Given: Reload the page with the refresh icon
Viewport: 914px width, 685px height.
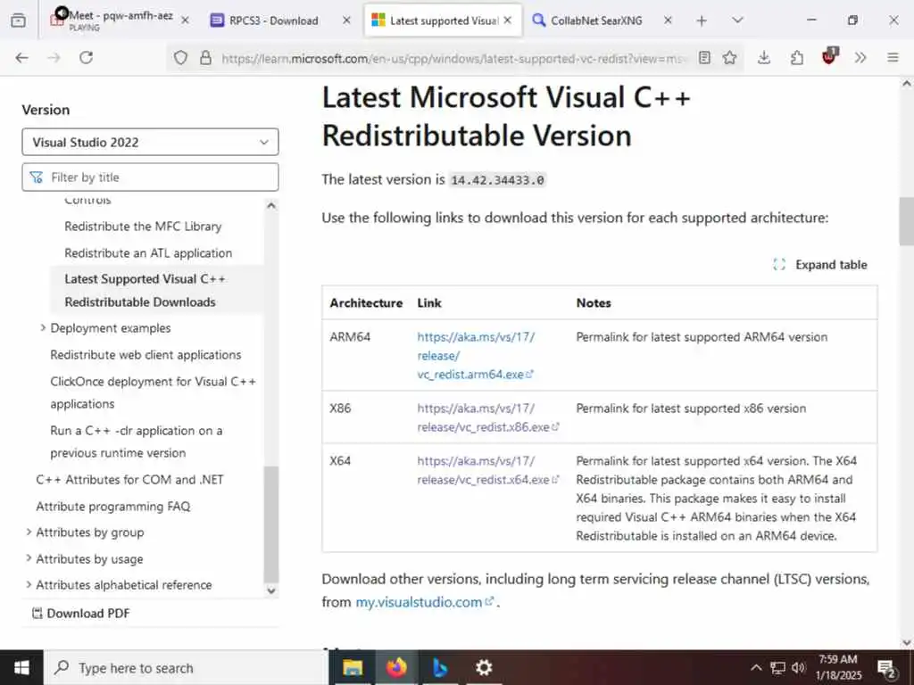Looking at the screenshot, I should [x=87, y=58].
